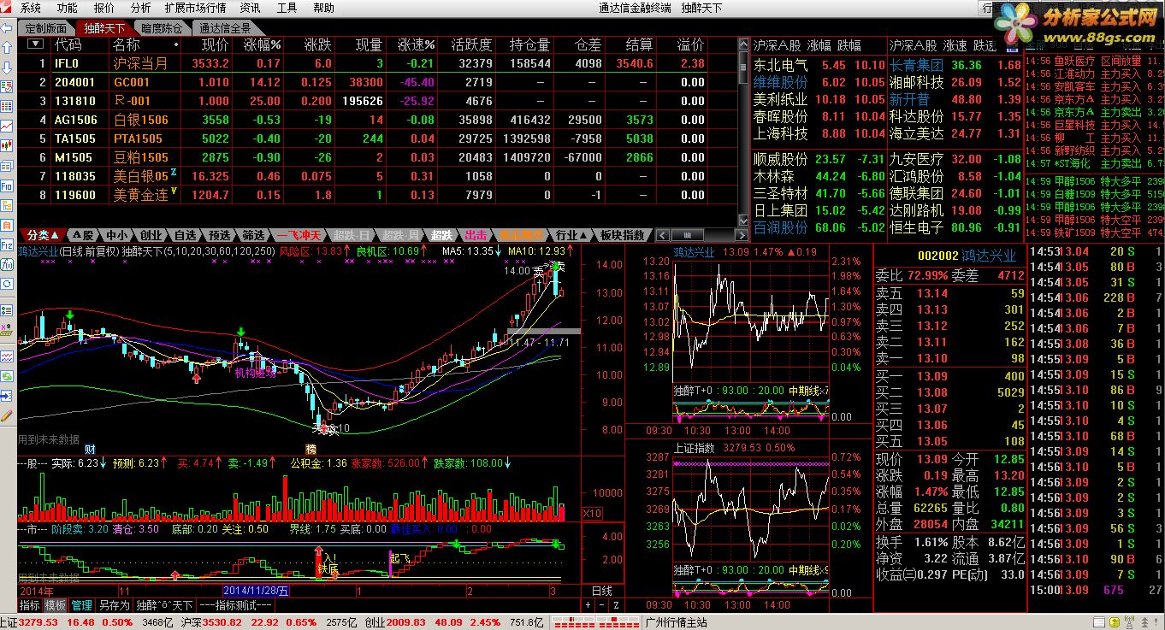Click the back arrow icon in left sidebar

[7, 28]
